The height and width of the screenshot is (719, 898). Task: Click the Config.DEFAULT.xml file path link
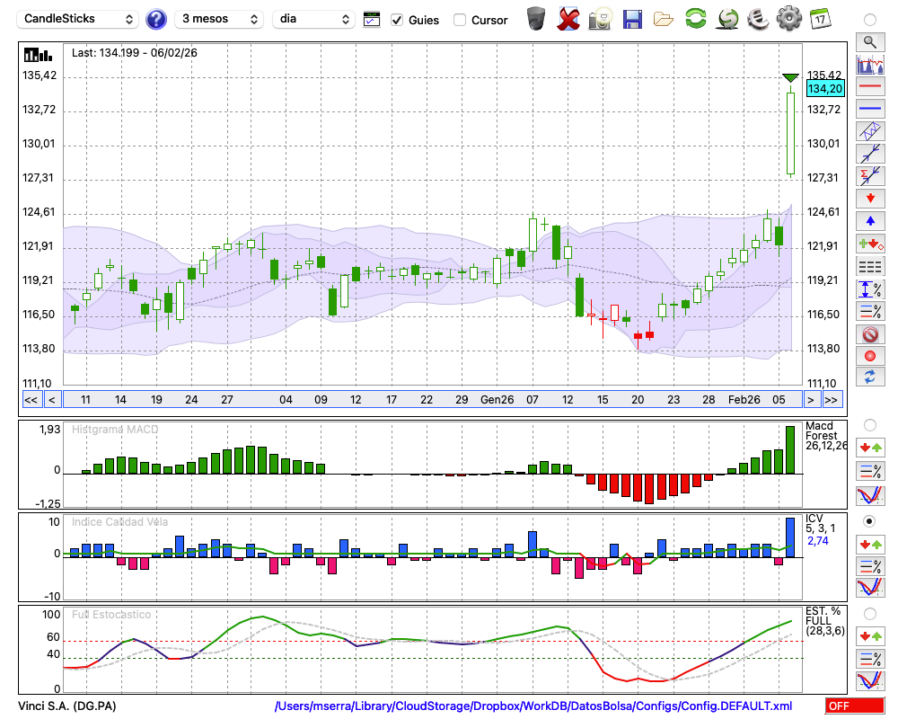[533, 706]
